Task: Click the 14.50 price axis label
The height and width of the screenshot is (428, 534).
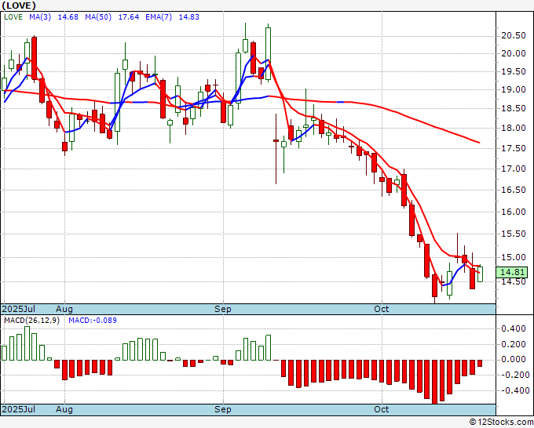Action: pos(514,282)
